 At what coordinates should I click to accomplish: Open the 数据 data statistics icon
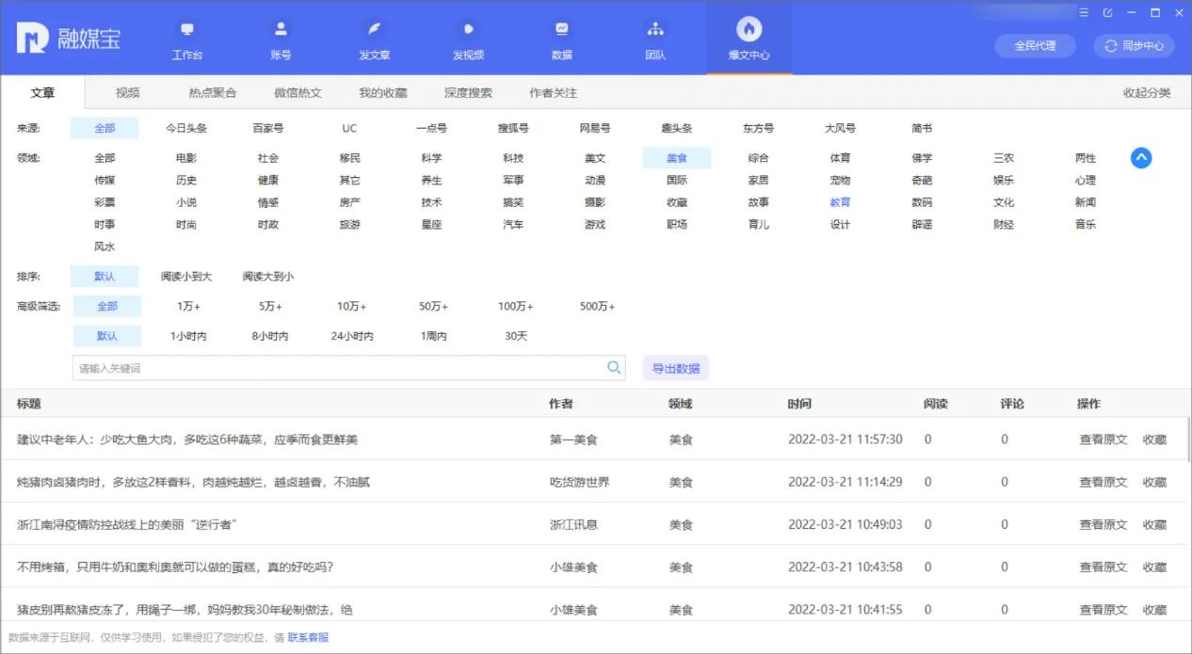tap(561, 38)
